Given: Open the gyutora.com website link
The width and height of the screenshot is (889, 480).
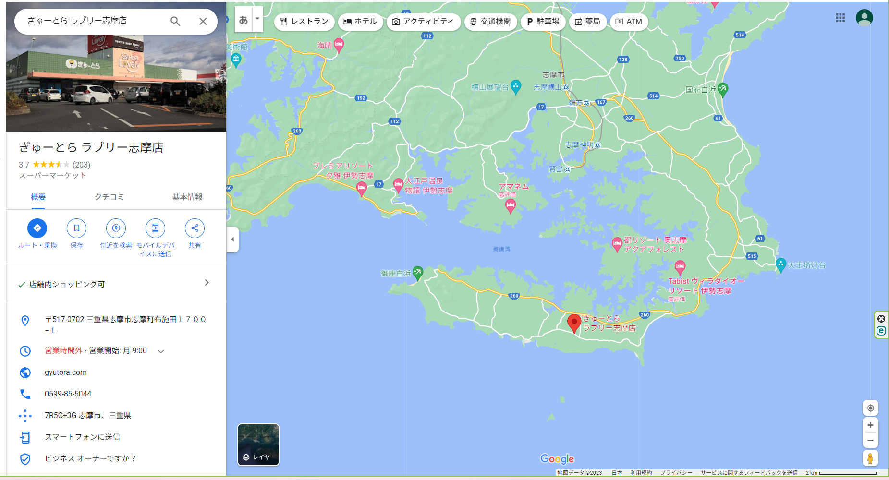Looking at the screenshot, I should [x=66, y=372].
